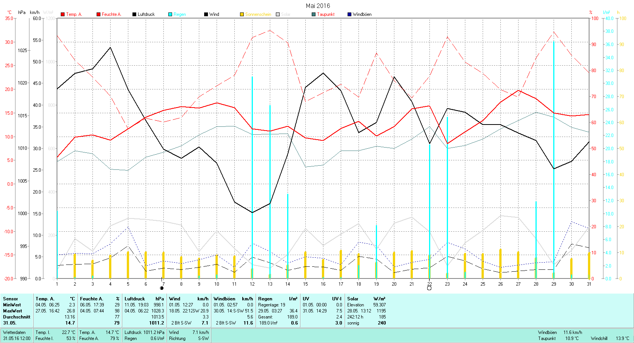
Task: Click the Wetterdaten label in status bar
Action: point(14,332)
